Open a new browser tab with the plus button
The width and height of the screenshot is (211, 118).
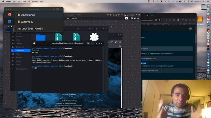pyautogui.click(x=152, y=15)
